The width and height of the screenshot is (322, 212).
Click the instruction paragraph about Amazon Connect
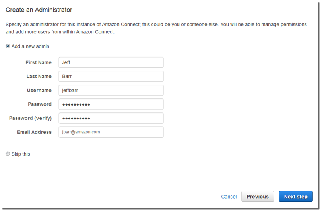pyautogui.click(x=156, y=28)
